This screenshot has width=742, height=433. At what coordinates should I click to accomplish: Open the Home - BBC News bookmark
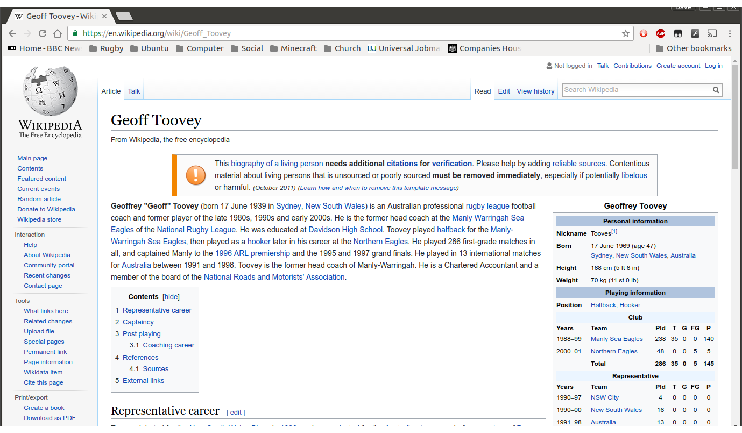tap(44, 48)
